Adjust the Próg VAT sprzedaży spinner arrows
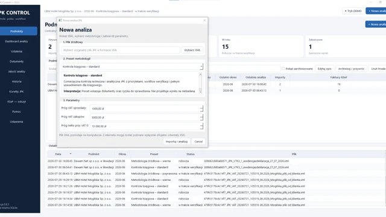386x217 pixels. tap(201, 108)
